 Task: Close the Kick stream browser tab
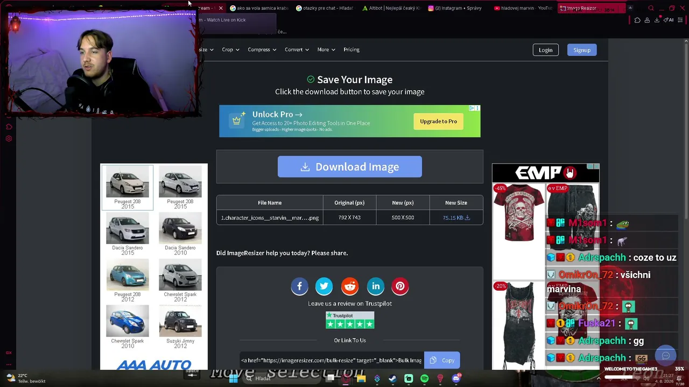220,8
